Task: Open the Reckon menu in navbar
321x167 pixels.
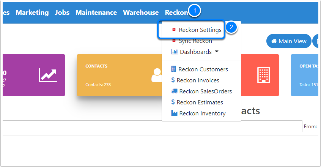Action: click(176, 13)
